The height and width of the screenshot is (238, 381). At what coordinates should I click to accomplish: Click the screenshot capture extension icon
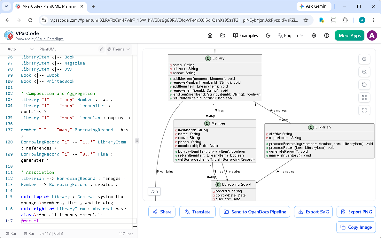[x=333, y=20]
